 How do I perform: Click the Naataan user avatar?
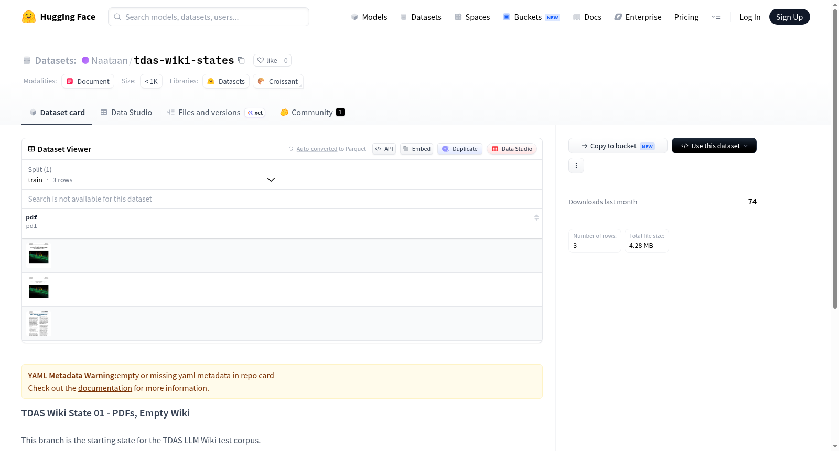tap(85, 60)
